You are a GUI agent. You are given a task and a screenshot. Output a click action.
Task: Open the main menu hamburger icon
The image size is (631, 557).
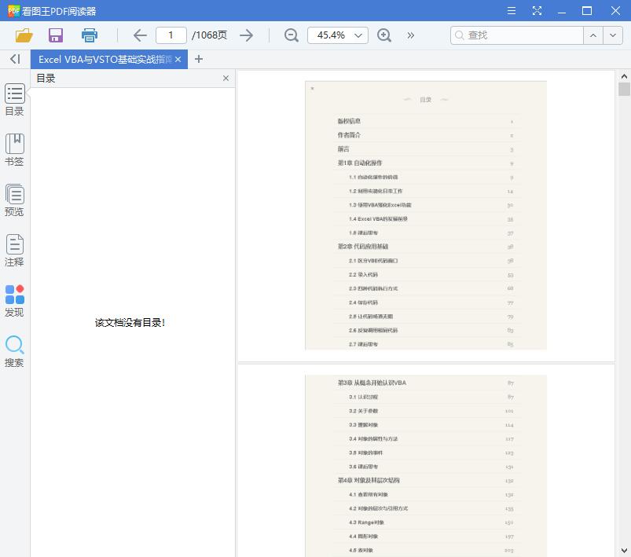[x=511, y=11]
